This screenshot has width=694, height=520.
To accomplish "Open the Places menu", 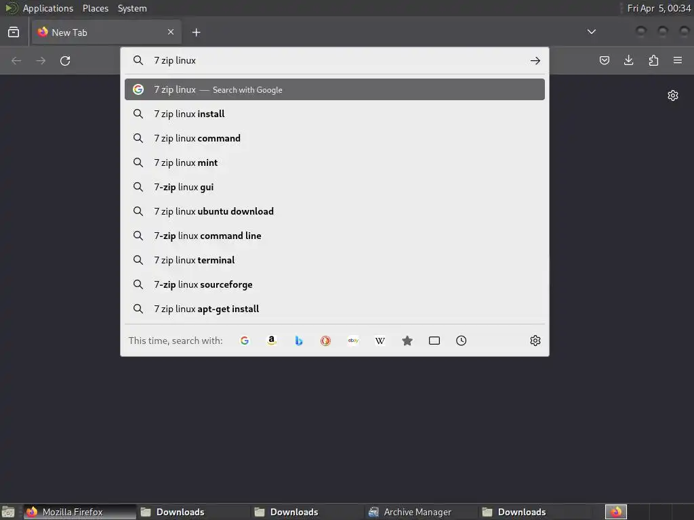I will pos(96,8).
